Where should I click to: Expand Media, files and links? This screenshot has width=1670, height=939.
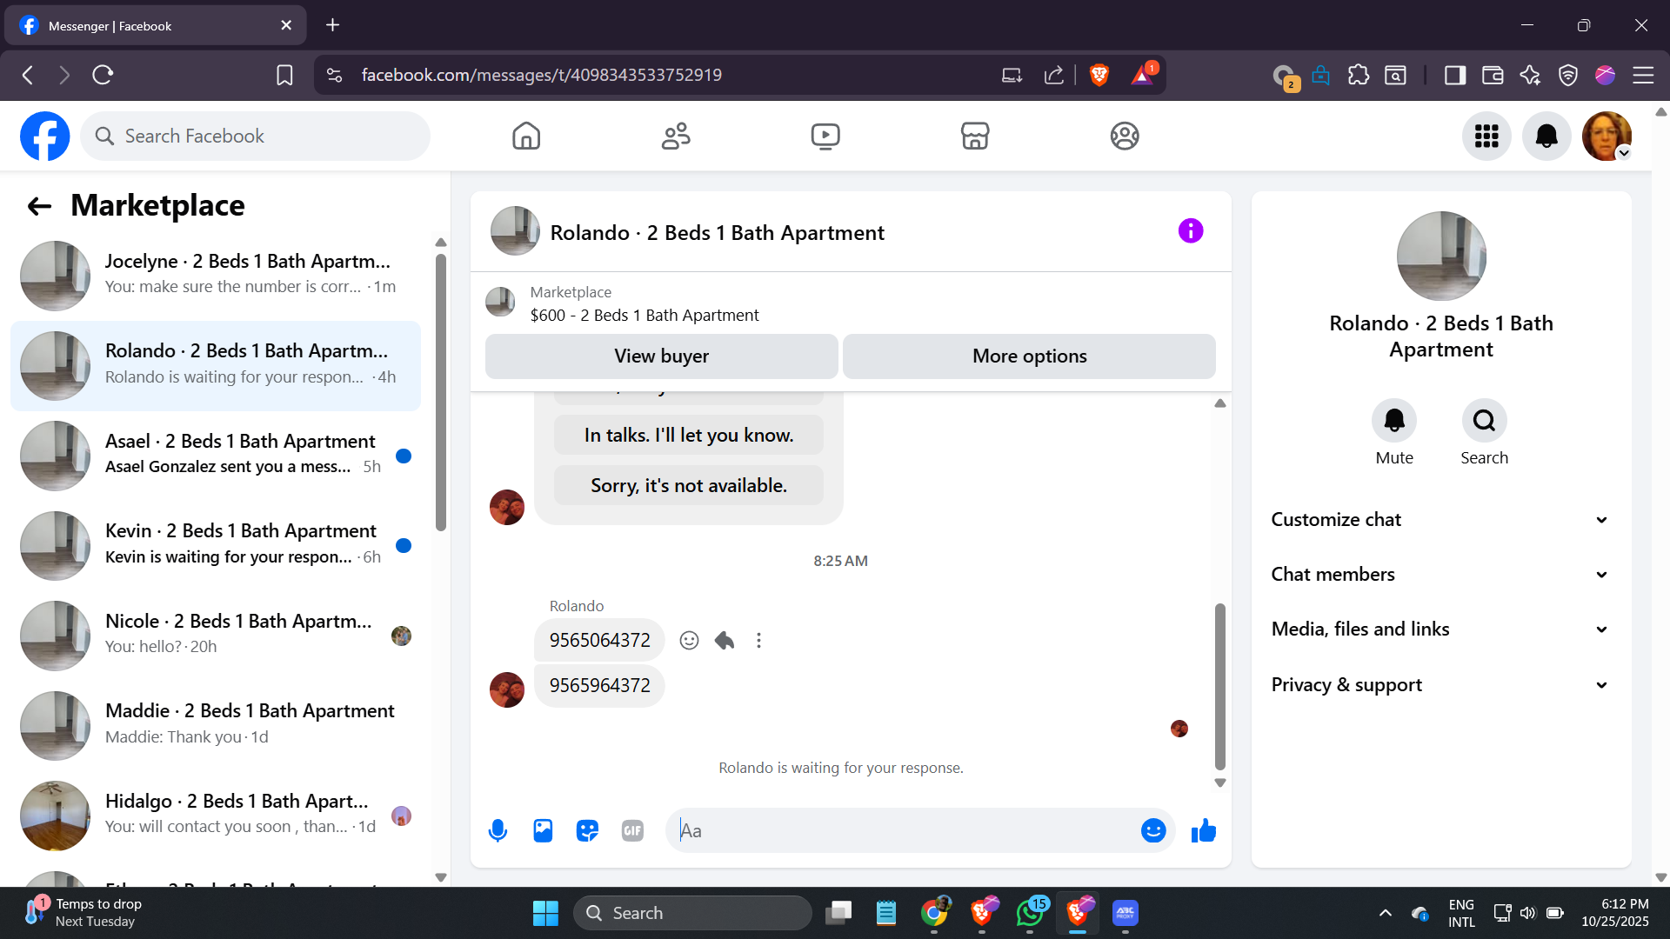(1440, 629)
